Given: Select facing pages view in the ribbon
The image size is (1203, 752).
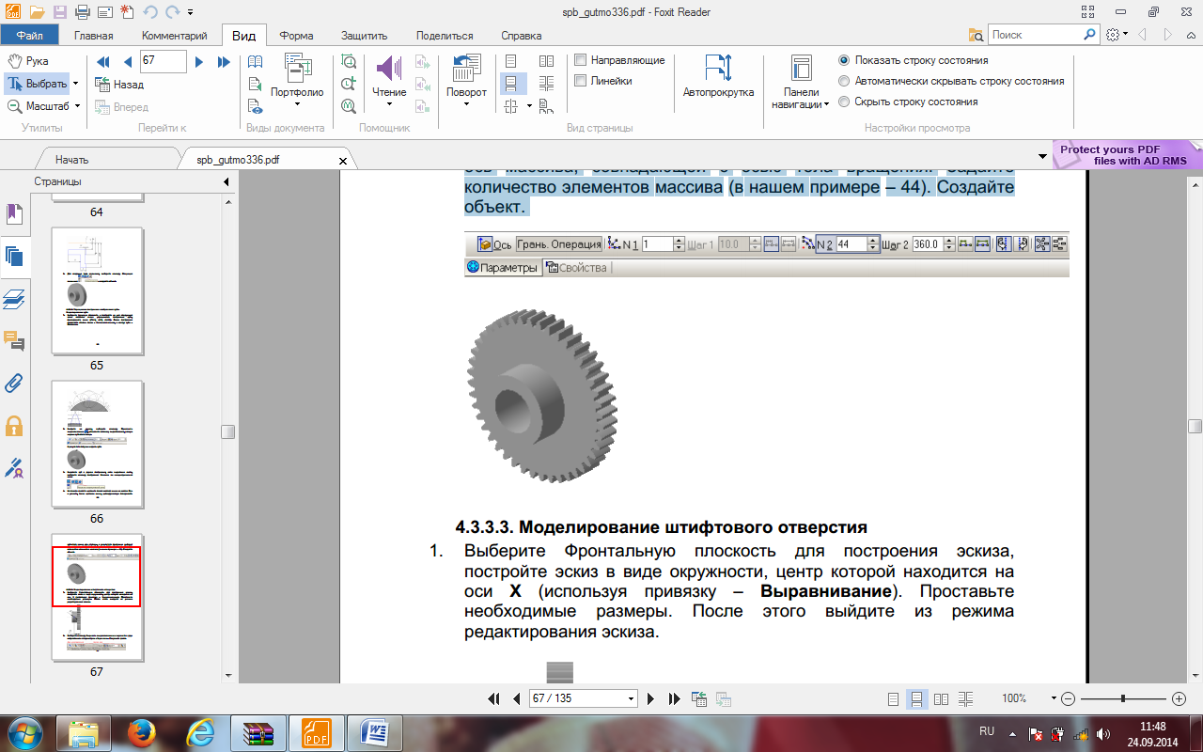Looking at the screenshot, I should click(x=546, y=61).
